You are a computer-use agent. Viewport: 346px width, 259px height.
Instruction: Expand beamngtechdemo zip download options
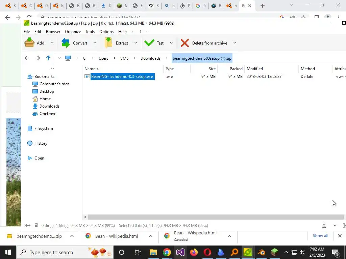tap(72, 236)
